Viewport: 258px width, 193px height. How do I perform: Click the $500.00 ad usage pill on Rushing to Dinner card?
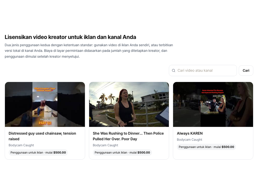point(122,153)
